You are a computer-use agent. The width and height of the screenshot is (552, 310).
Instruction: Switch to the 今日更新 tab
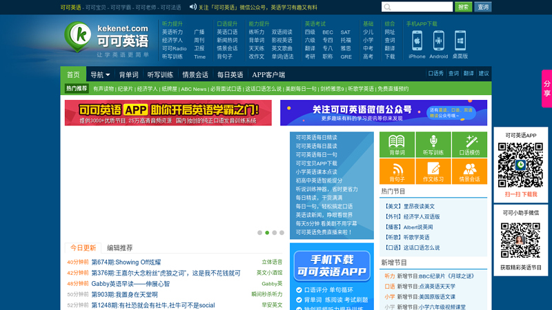coord(83,248)
